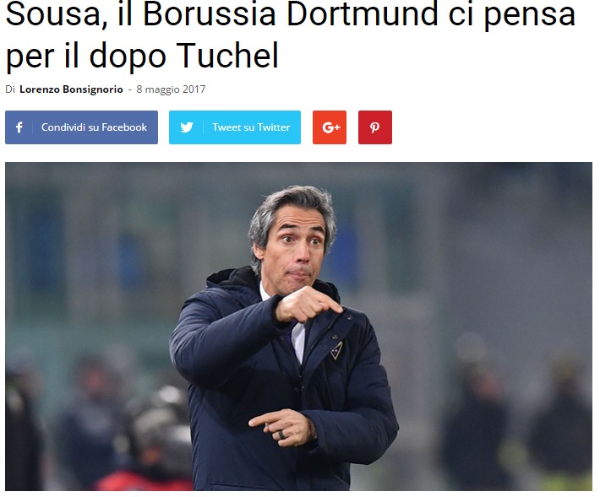Share the article on Google Plus
600x497 pixels.
pos(330,127)
